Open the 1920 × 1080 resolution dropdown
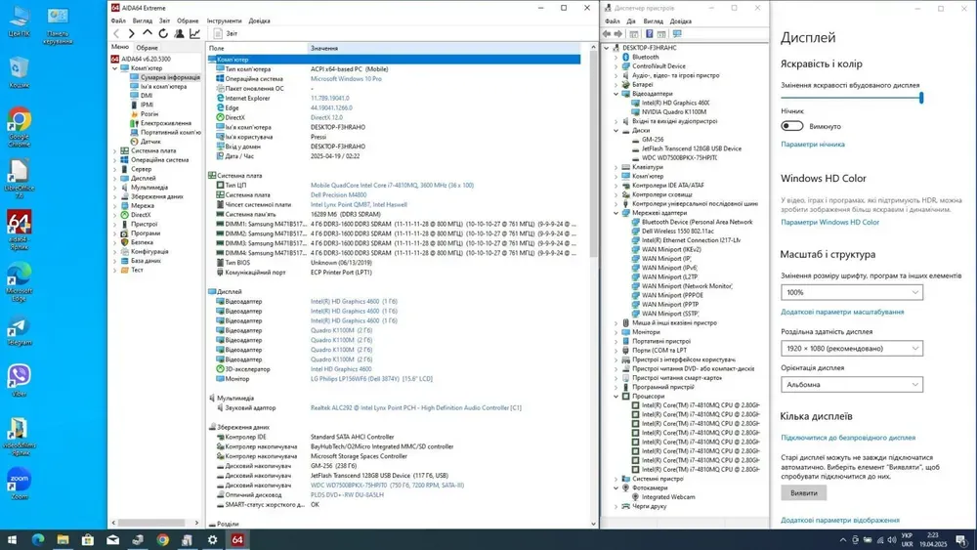Screen dimensions: 977x550 point(851,349)
